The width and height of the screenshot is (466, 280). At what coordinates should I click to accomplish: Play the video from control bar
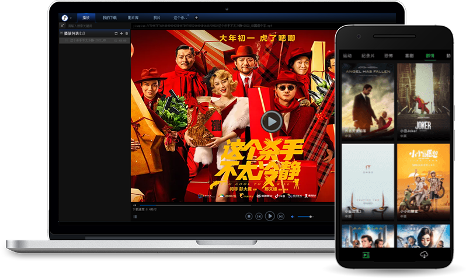click(x=270, y=216)
